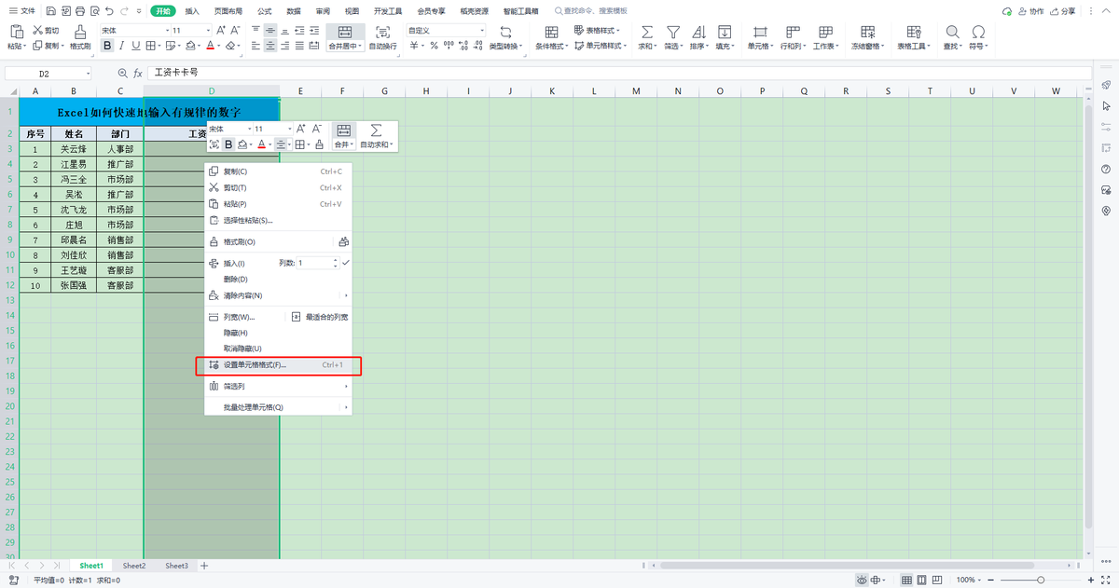Screen dimensions: 1119x588
Task: Choose 选择性粘贴(S) in the context menu
Action: [x=278, y=220]
